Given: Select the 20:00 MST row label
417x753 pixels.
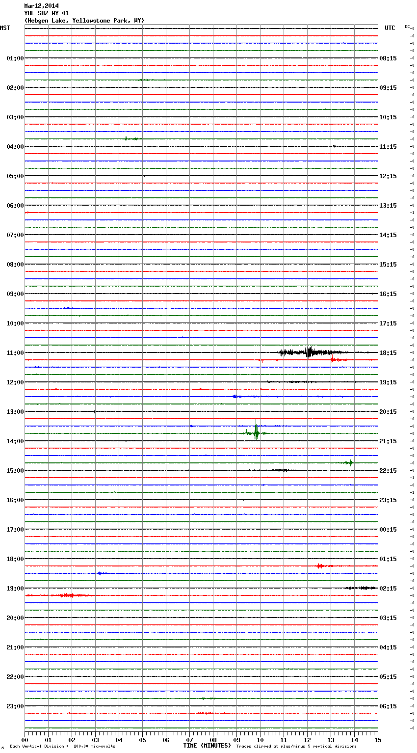Looking at the screenshot, I should point(15,618).
